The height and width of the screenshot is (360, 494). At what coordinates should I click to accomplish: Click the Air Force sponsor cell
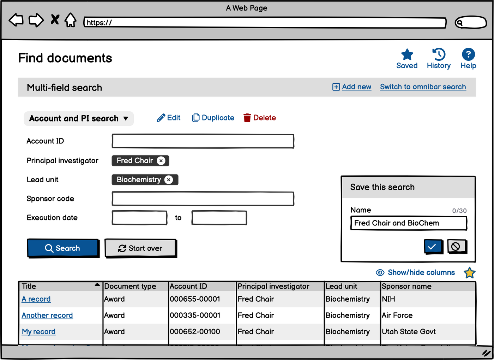(x=428, y=315)
